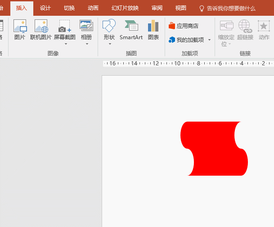This screenshot has height=227, width=274.
Task: Open 应用商店 app store
Action: click(183, 26)
